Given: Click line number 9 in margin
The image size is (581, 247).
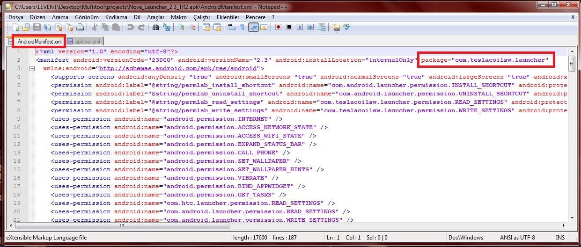Looking at the screenshot, I should point(18,119).
